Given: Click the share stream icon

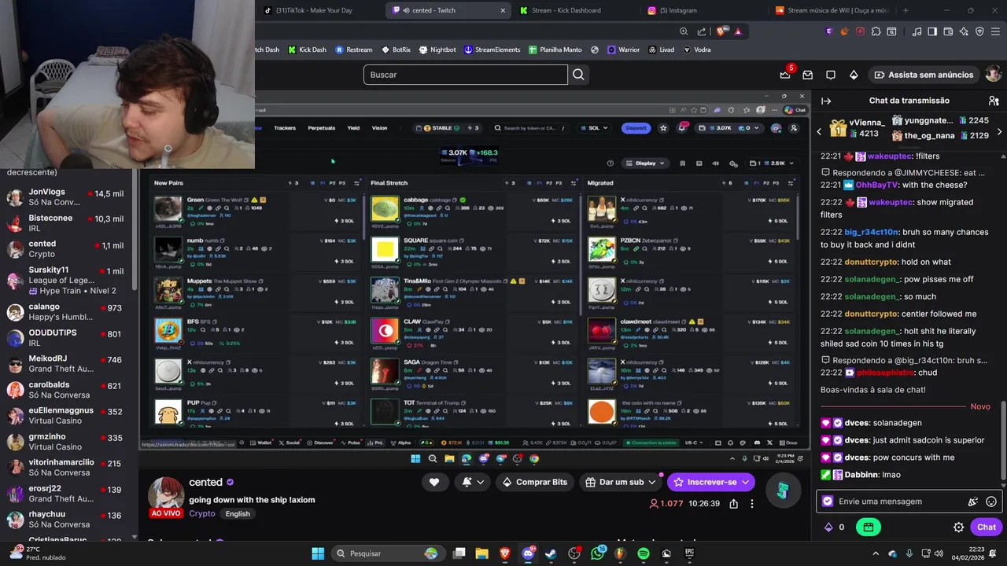Looking at the screenshot, I should (733, 503).
